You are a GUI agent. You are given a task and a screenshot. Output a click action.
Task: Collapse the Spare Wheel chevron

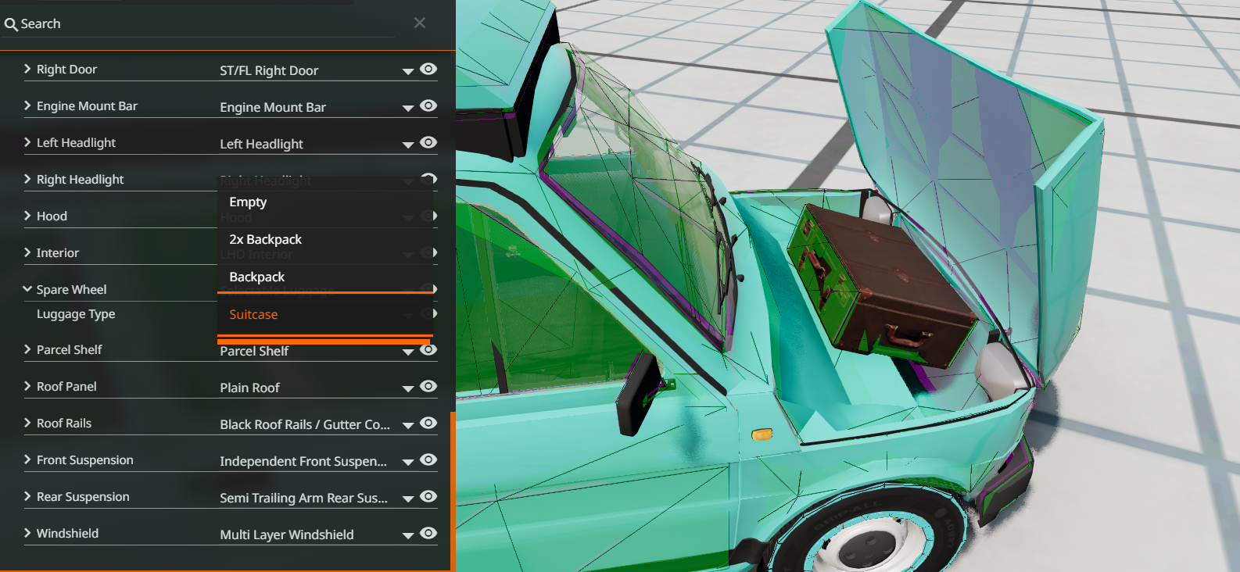pyautogui.click(x=27, y=289)
